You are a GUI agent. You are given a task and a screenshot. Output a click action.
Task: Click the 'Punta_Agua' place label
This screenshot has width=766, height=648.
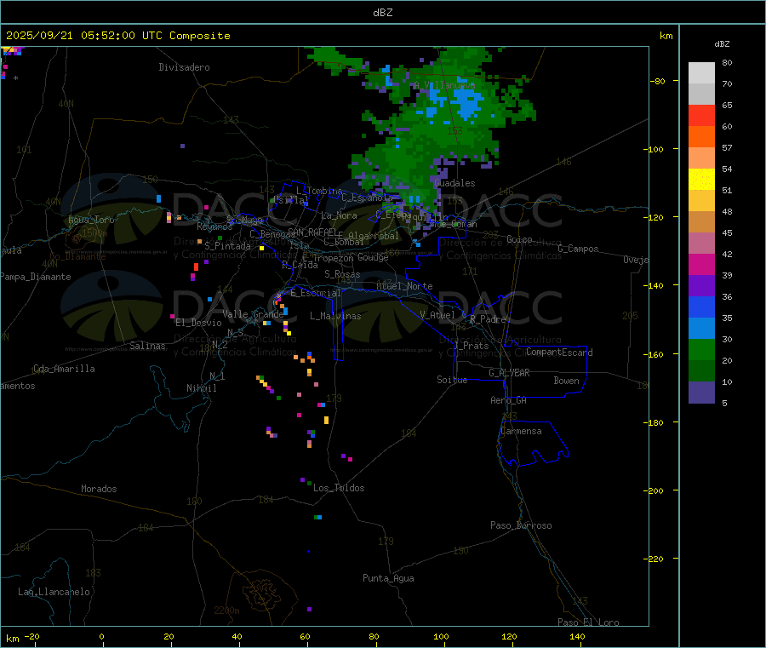[388, 578]
